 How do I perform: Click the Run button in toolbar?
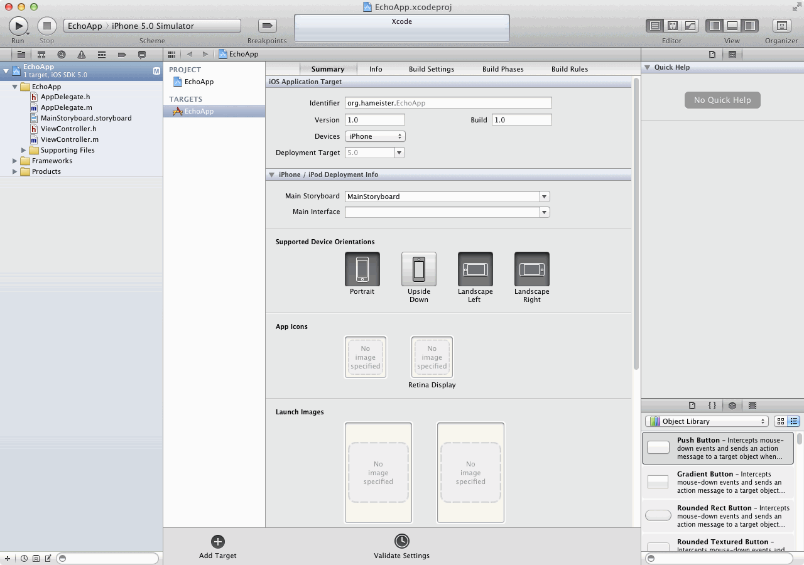(18, 26)
